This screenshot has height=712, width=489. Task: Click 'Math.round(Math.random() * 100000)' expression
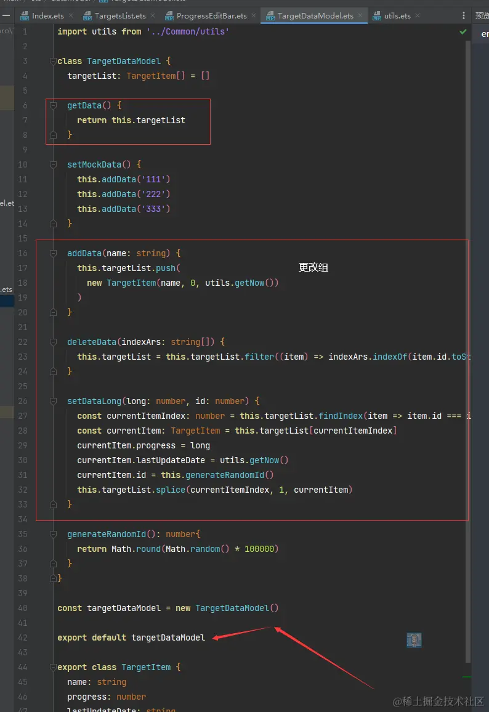click(195, 549)
